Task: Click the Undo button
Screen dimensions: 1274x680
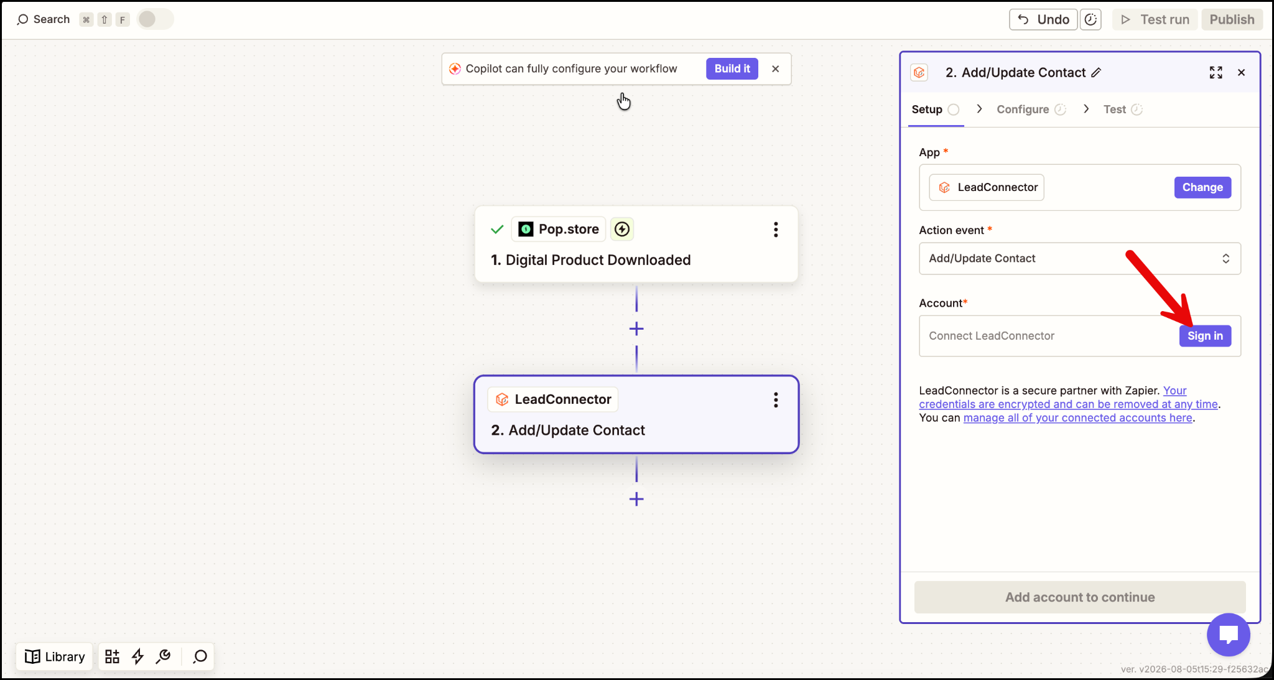Action: point(1043,19)
